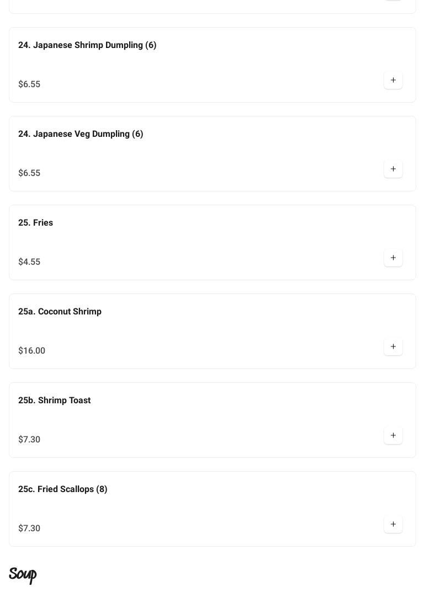Click $7.30 price under Shrimp Toast
The image size is (425, 598).
tap(29, 440)
